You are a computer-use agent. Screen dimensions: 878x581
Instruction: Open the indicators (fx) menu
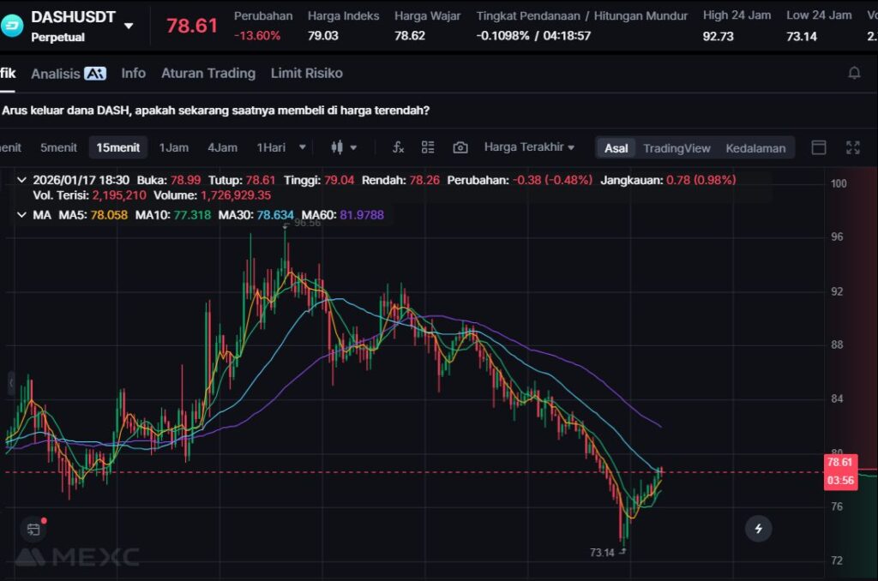pos(398,147)
